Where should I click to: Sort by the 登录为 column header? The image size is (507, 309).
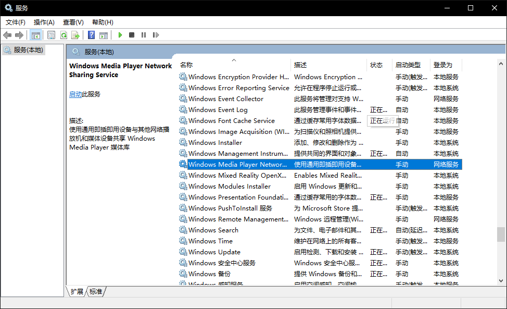[443, 65]
